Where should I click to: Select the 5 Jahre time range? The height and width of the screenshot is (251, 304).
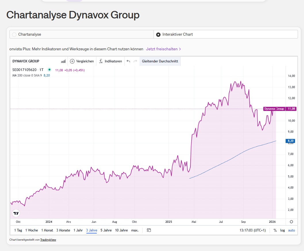pyautogui.click(x=106, y=230)
